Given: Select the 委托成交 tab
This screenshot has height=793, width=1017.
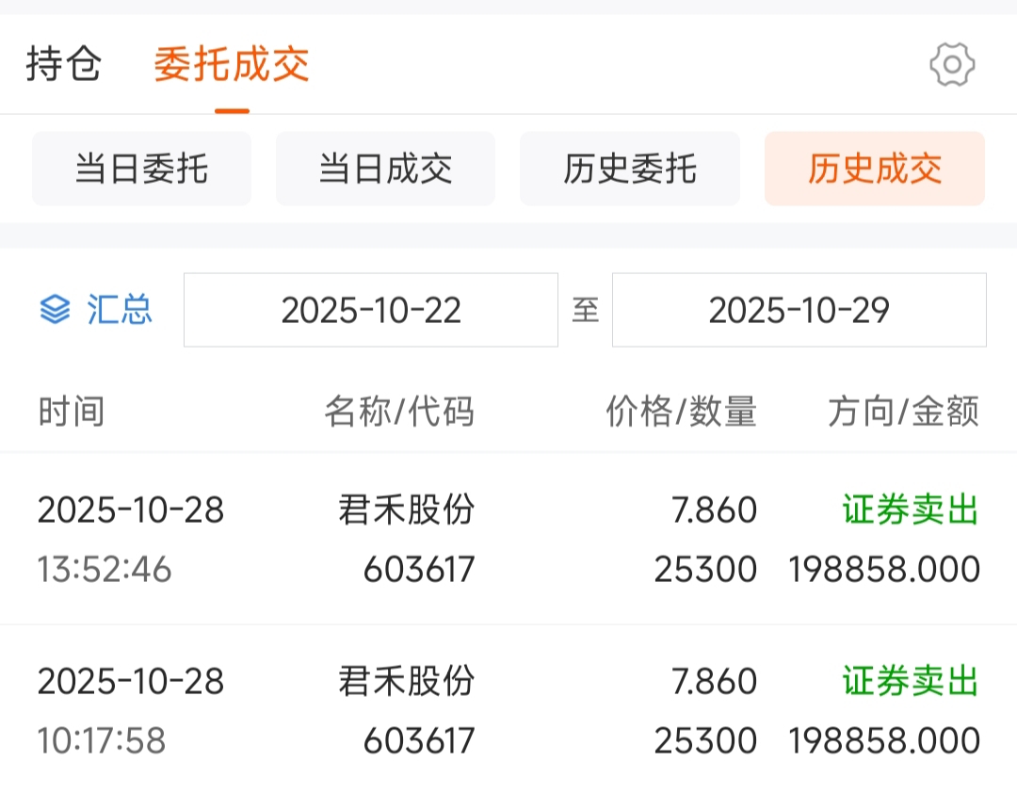Looking at the screenshot, I should coord(232,65).
